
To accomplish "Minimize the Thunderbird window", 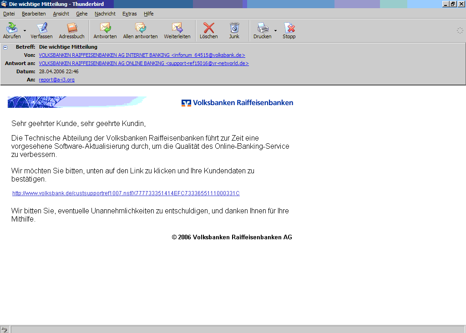I will (x=446, y=4).
